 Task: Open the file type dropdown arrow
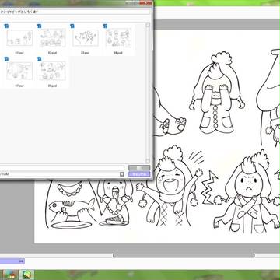(122, 174)
